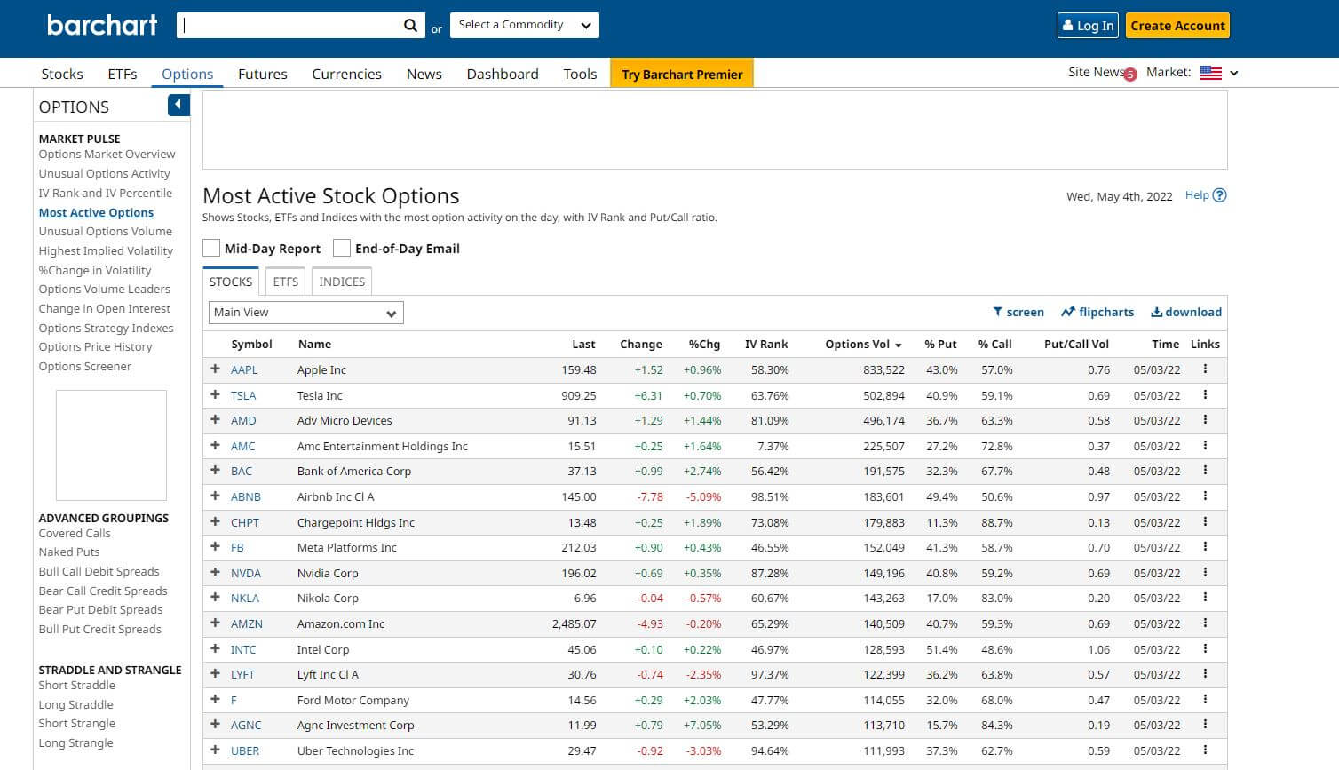Image resolution: width=1339 pixels, height=770 pixels.
Task: Open links menu for AGNC row
Action: pos(1205,725)
